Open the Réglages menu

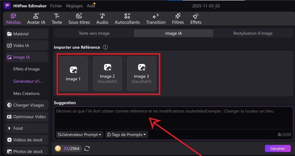(74, 6)
